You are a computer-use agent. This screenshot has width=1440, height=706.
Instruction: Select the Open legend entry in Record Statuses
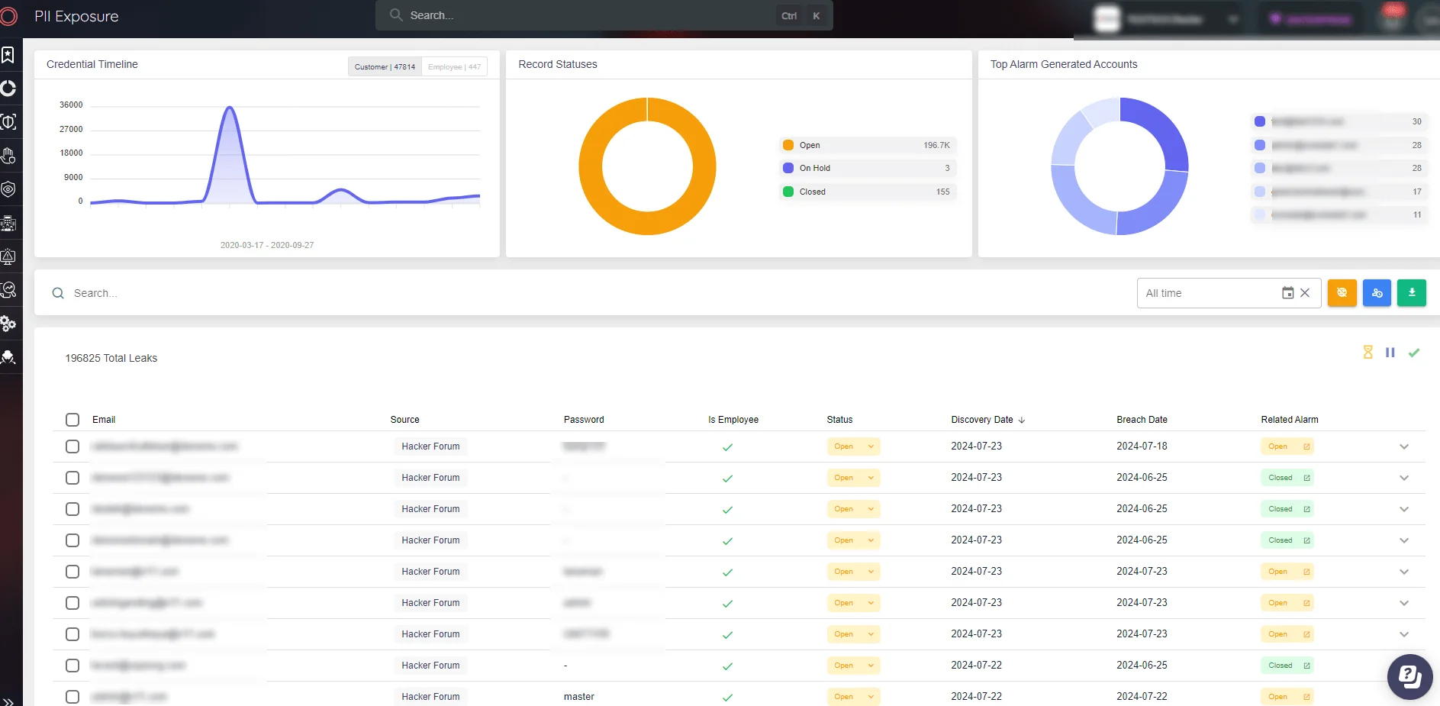tap(867, 145)
